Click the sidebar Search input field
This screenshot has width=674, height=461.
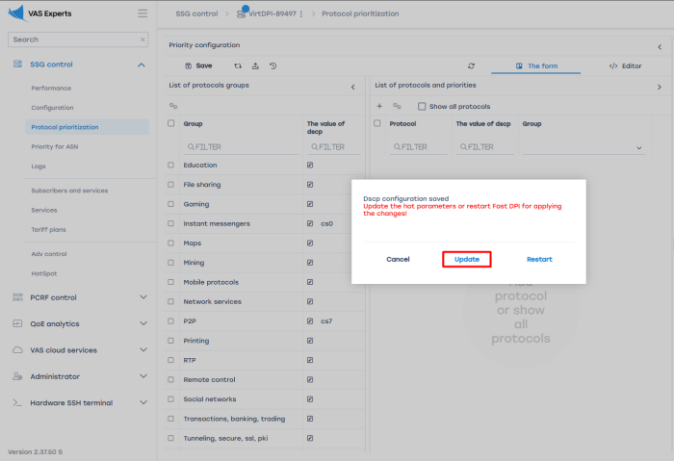pos(72,39)
